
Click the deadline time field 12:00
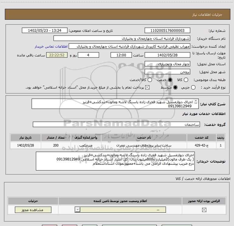tap(121, 55)
